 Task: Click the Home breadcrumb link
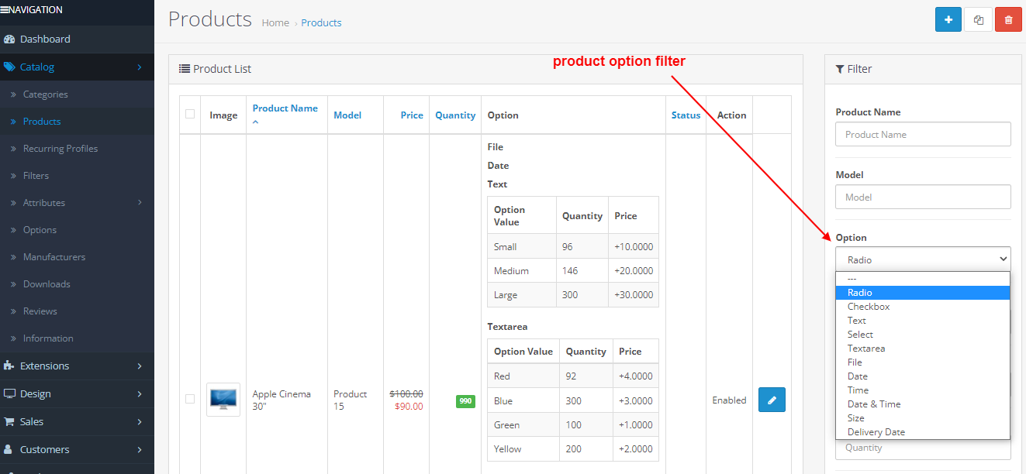275,22
